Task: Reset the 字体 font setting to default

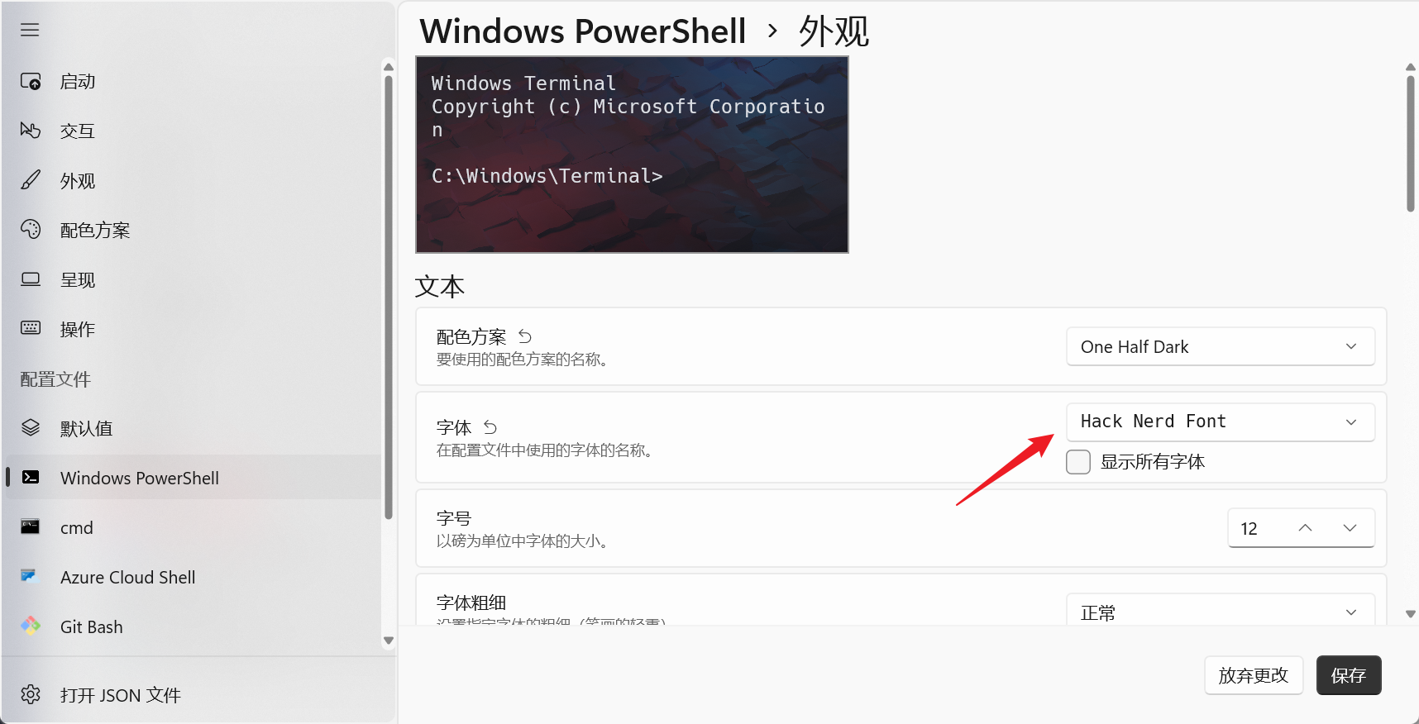Action: click(x=490, y=427)
